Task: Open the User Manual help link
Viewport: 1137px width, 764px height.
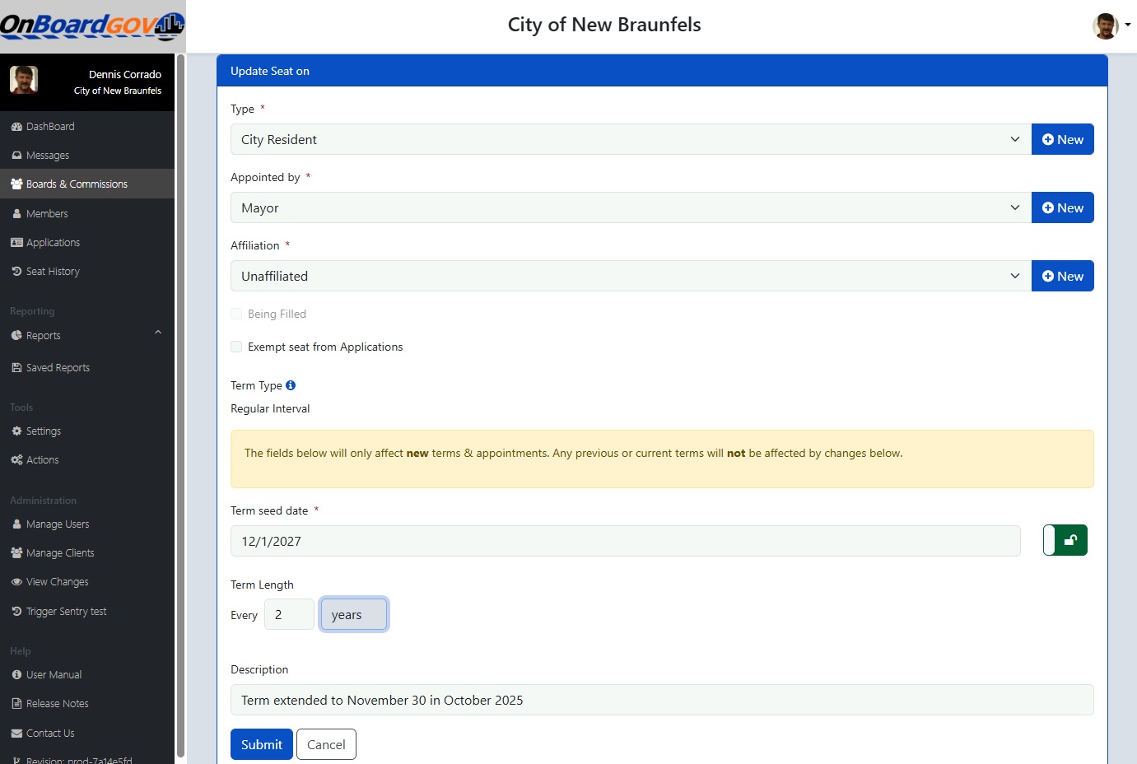Action: click(54, 675)
